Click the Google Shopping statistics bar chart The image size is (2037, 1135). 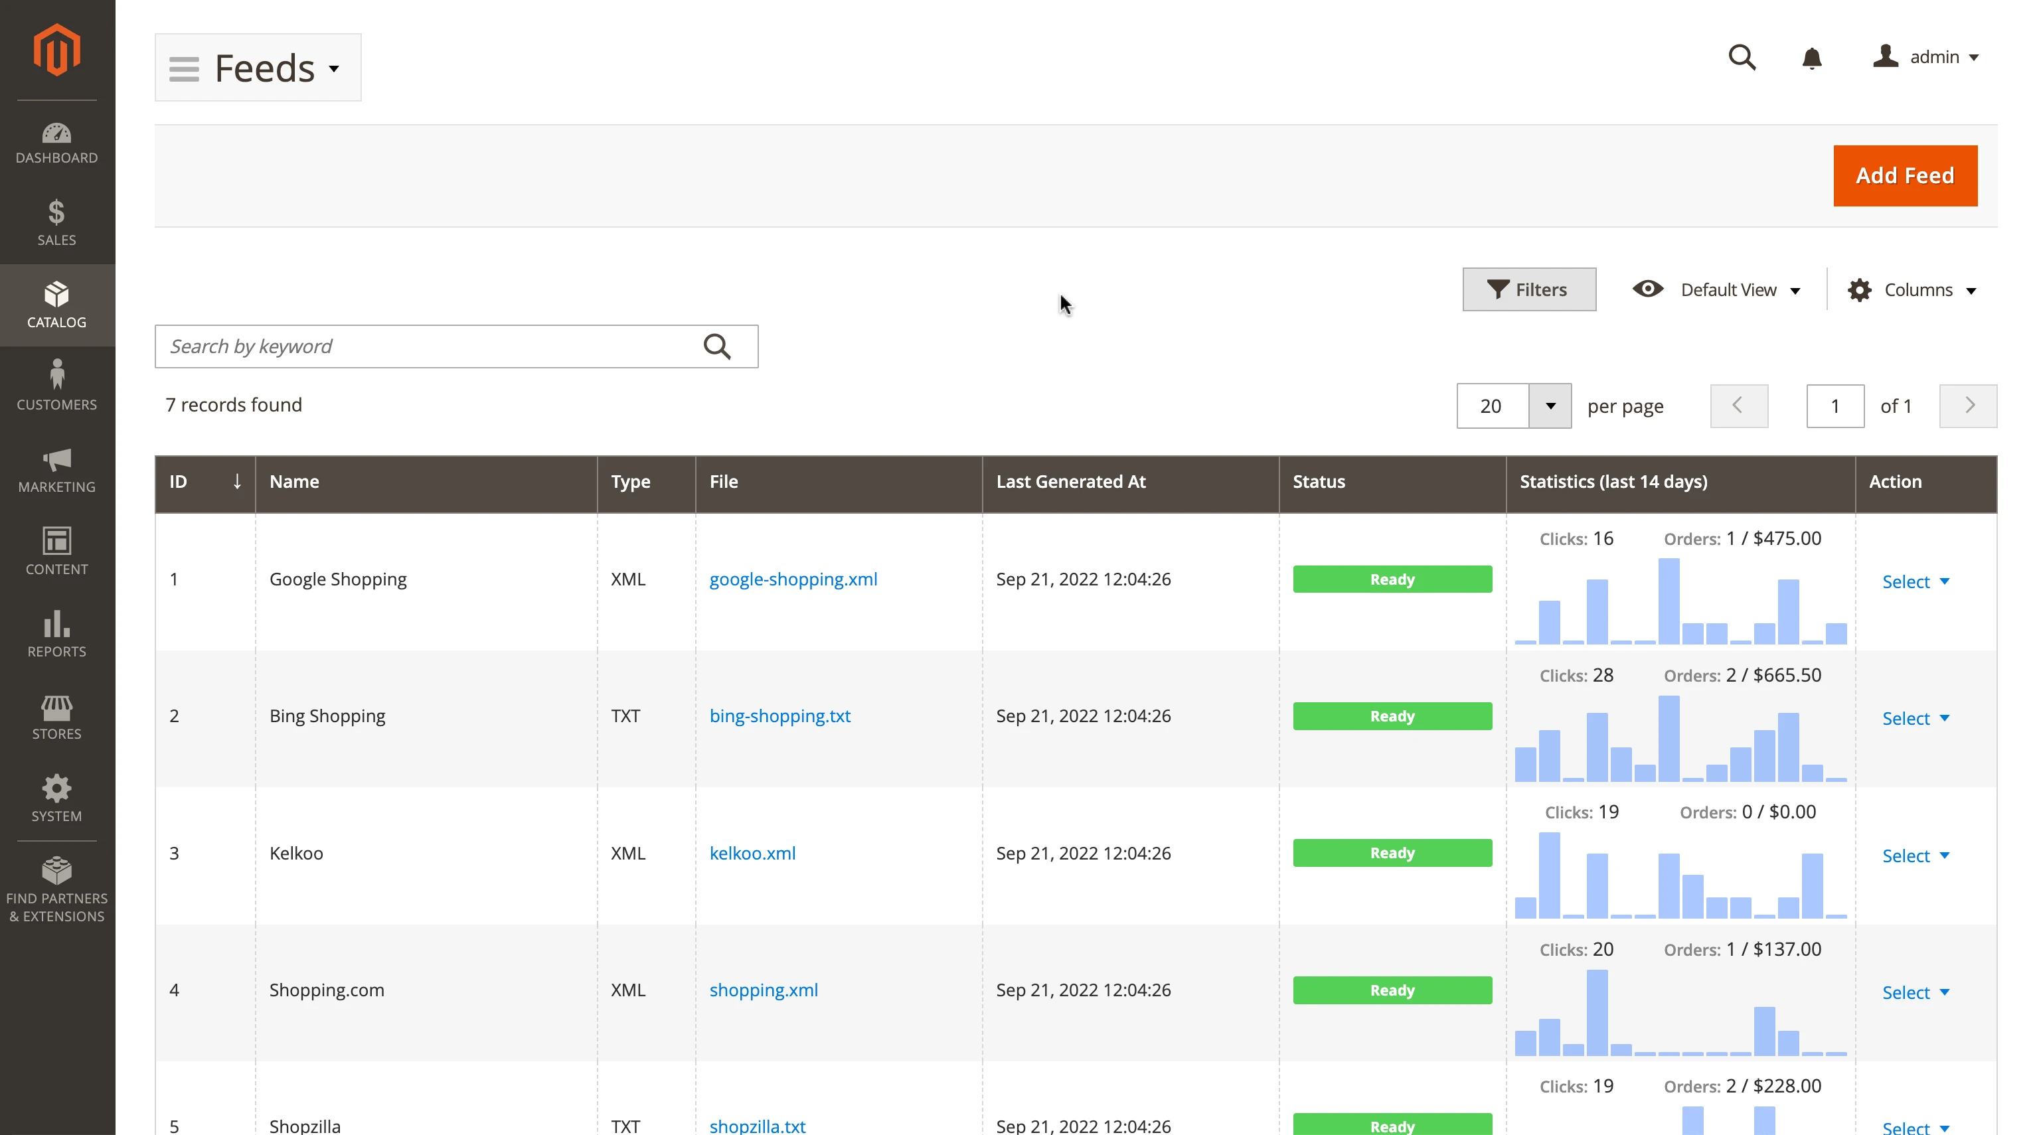coord(1680,601)
